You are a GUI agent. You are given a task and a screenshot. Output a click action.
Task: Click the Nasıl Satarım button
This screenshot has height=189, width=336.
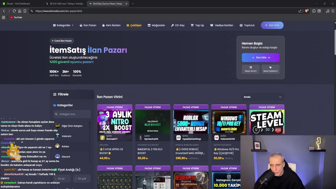tap(270, 69)
